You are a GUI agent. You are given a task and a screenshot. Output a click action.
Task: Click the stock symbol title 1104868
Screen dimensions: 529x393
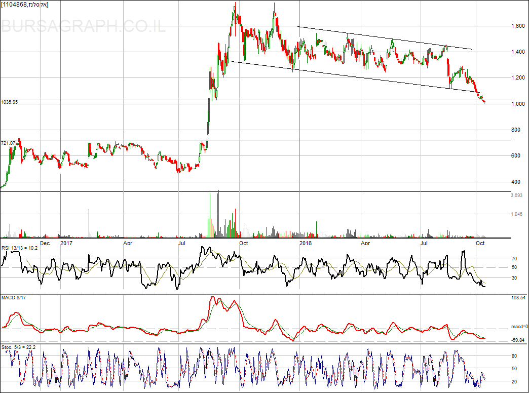tap(24, 5)
